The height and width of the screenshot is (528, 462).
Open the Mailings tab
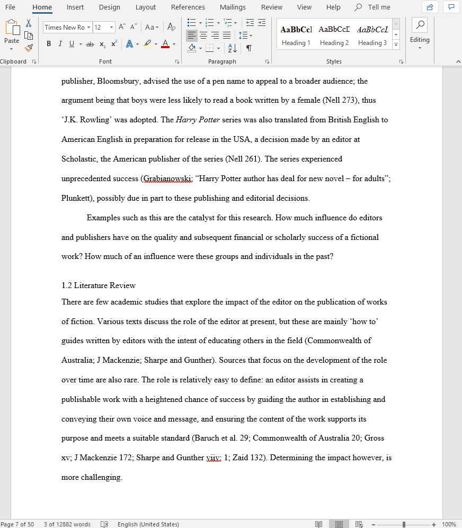(232, 7)
